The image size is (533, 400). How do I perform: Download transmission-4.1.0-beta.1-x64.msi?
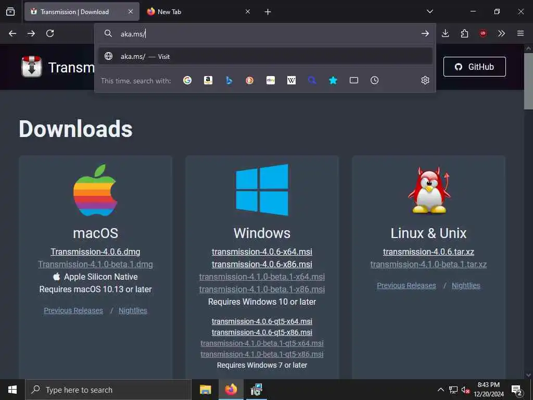pos(262,277)
